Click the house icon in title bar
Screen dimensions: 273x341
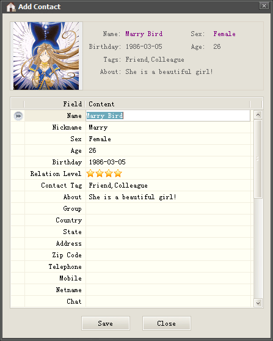[10, 7]
